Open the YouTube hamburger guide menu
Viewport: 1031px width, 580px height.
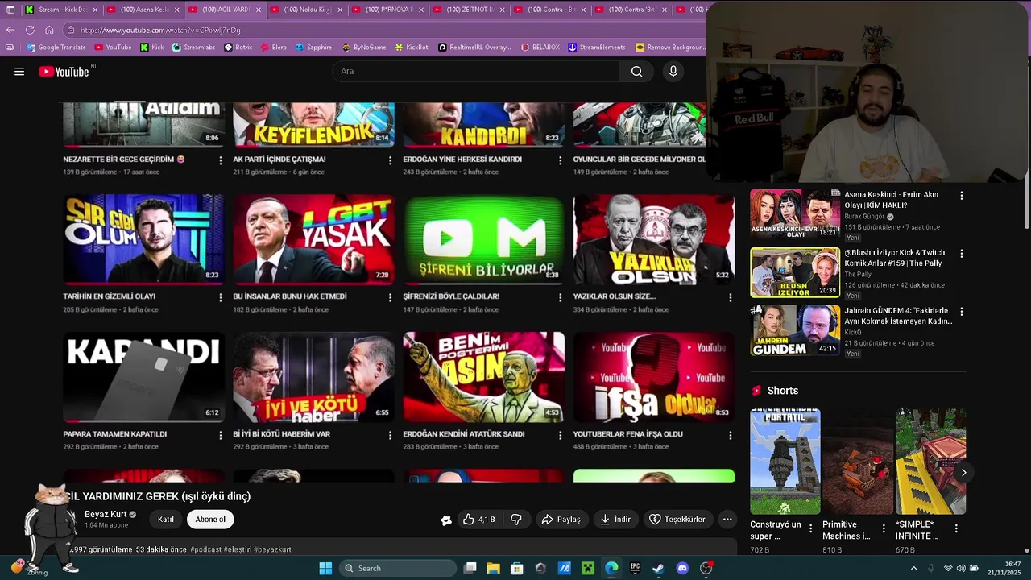tap(19, 72)
